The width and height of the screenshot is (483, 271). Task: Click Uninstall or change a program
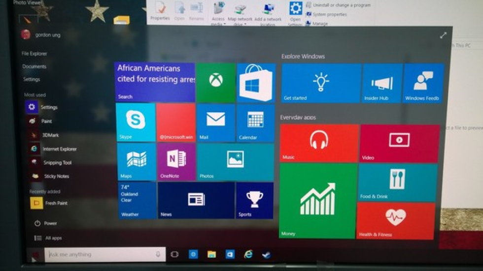tap(339, 5)
